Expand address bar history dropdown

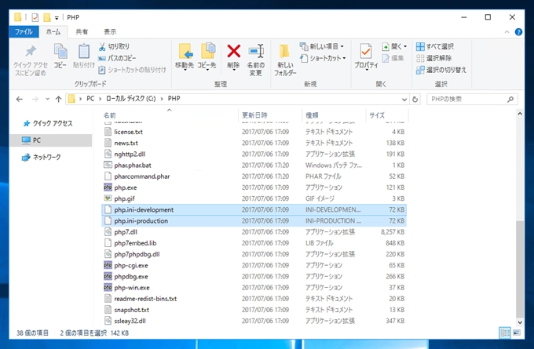404,100
